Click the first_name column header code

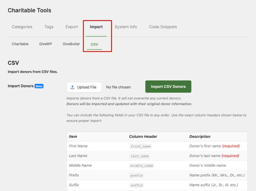tap(141, 146)
